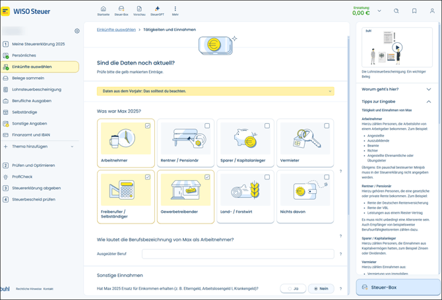Click the Sonstige Angaben sidebar icon

[x=6, y=124]
